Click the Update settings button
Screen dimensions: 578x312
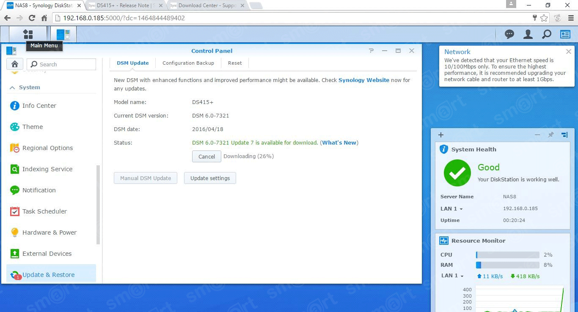210,178
